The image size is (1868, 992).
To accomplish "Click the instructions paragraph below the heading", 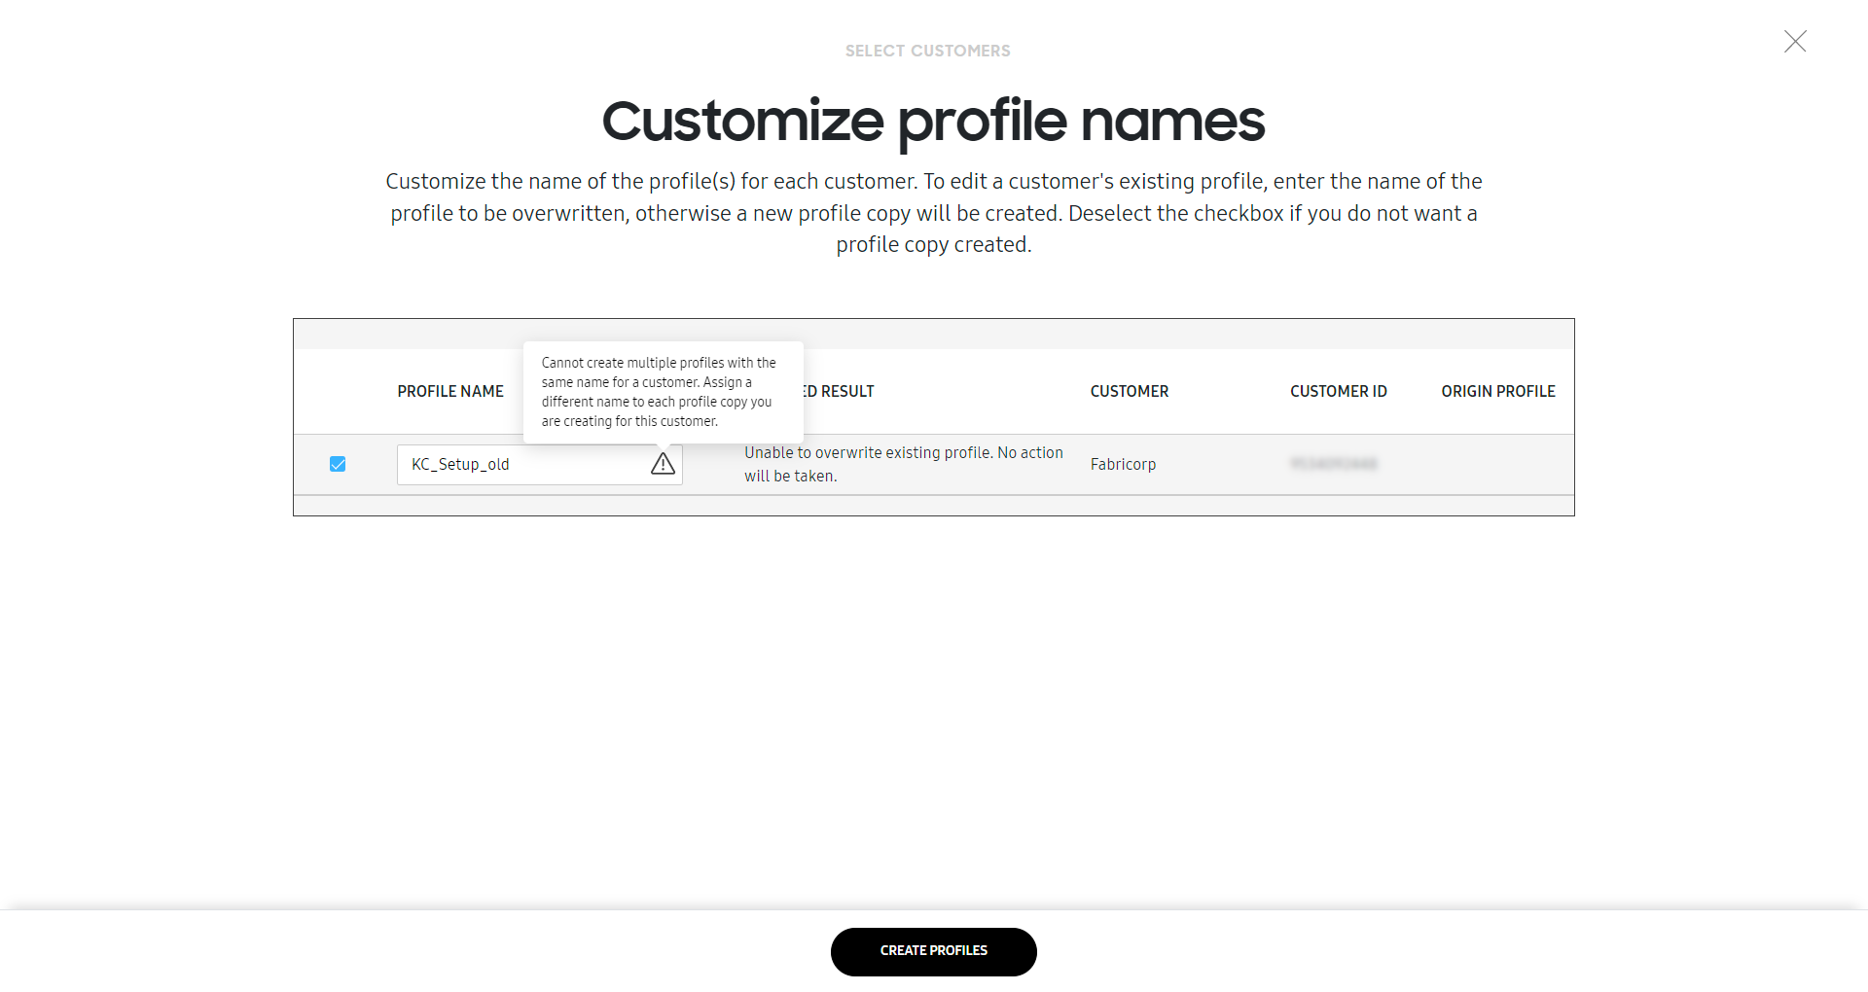I will (934, 213).
